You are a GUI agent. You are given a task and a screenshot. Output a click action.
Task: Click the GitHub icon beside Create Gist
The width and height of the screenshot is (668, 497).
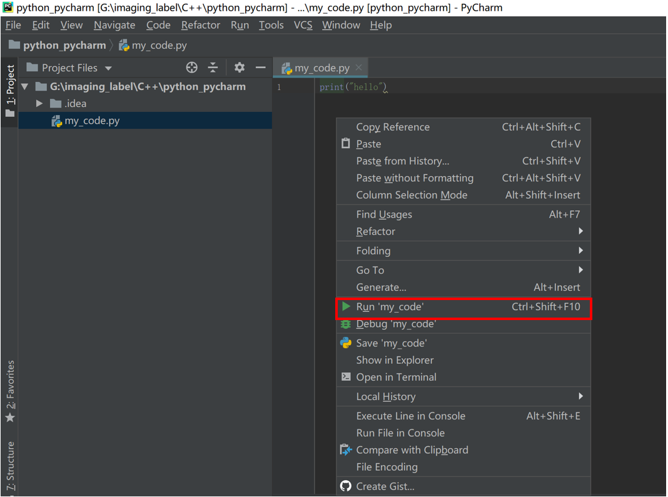345,486
